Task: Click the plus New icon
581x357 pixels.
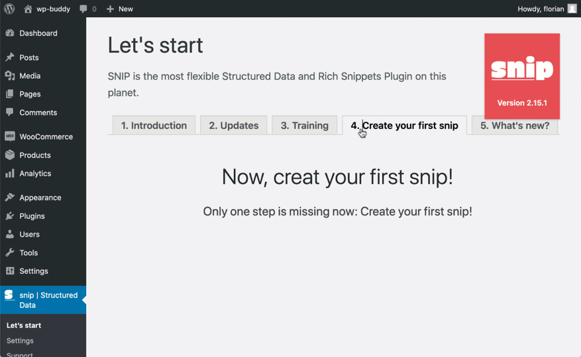Action: (110, 9)
